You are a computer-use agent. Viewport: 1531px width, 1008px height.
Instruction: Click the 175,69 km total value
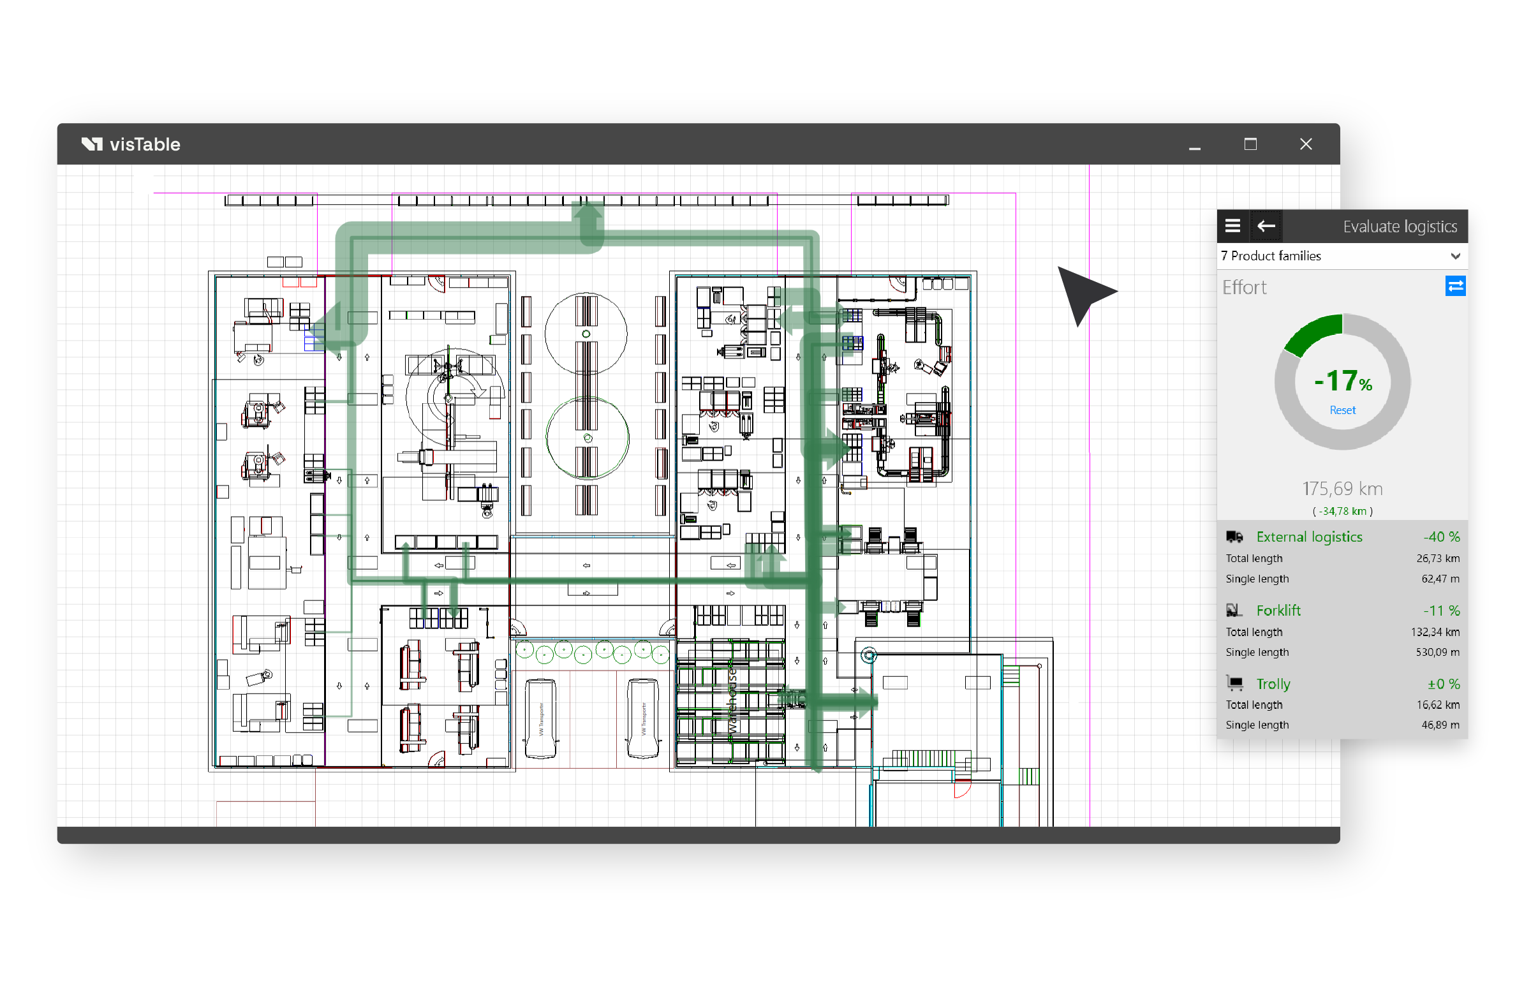(x=1342, y=489)
